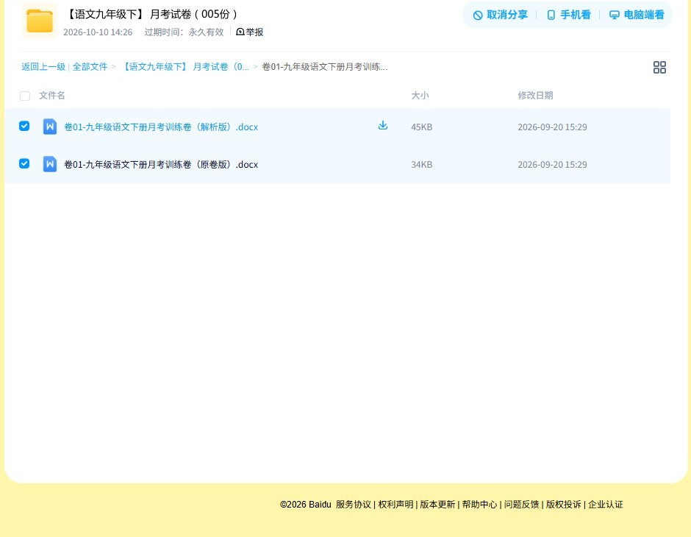Screen dimensions: 691x537
Task: Click the Word icon of 解析版 file
Action: coord(50,127)
